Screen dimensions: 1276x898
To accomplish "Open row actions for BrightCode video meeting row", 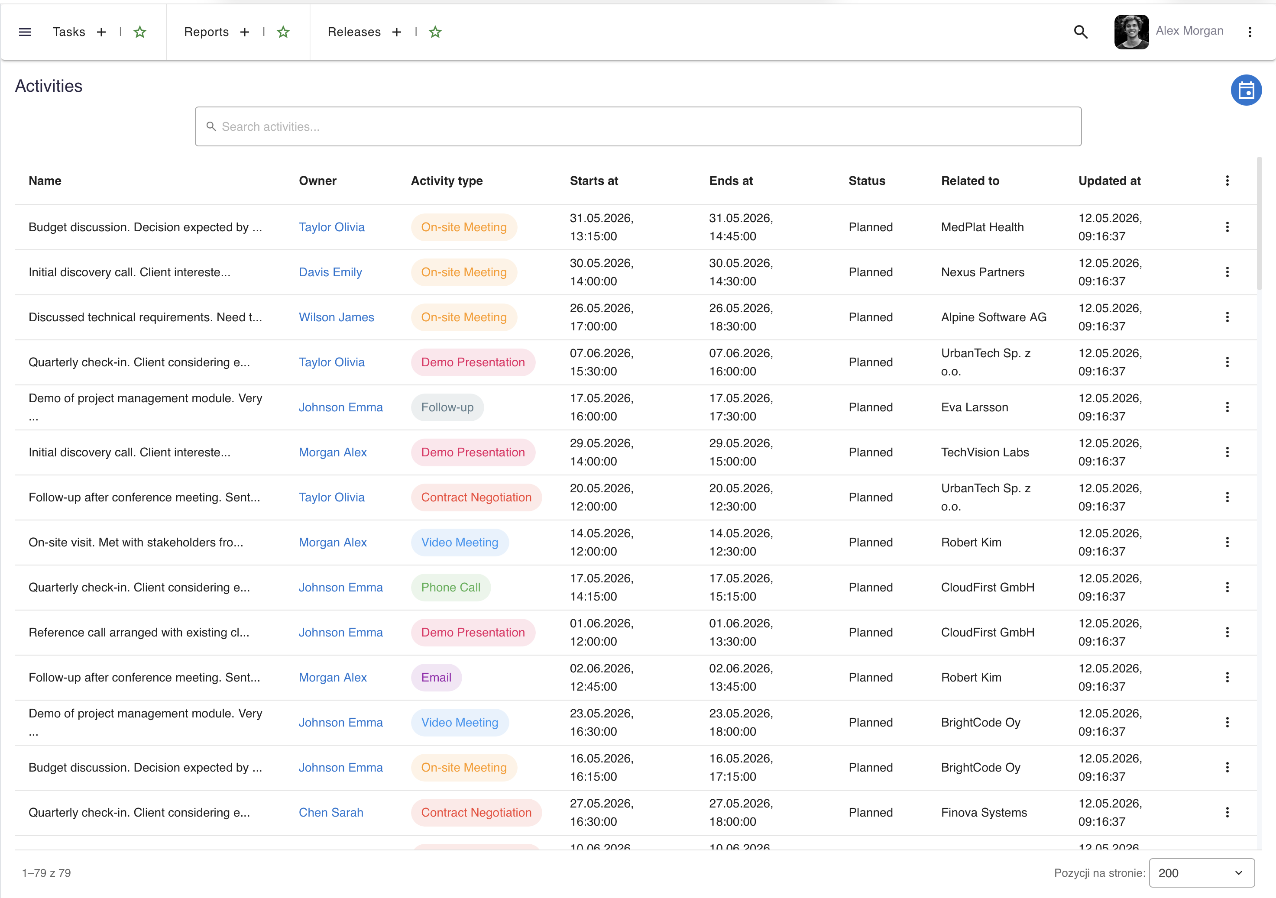I will coord(1227,722).
